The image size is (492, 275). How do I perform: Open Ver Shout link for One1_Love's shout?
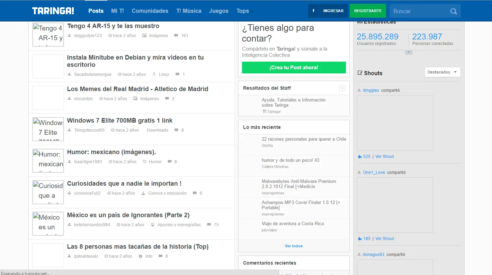click(x=385, y=239)
